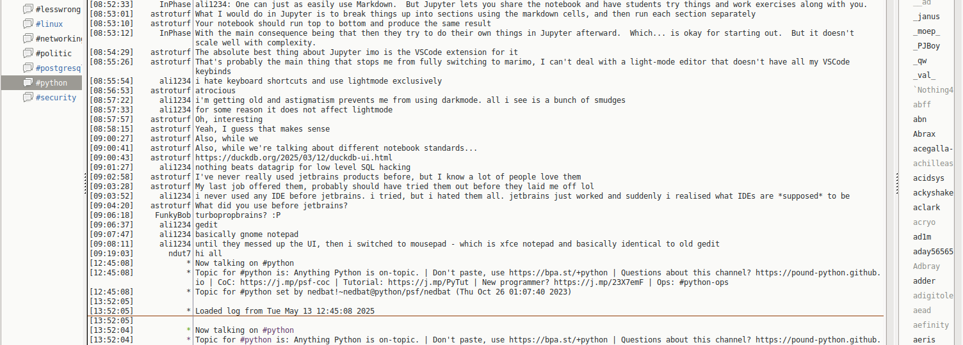Viewport: 963px width, 345px height.
Task: Switch to the #linux channel name
Action: click(x=49, y=24)
